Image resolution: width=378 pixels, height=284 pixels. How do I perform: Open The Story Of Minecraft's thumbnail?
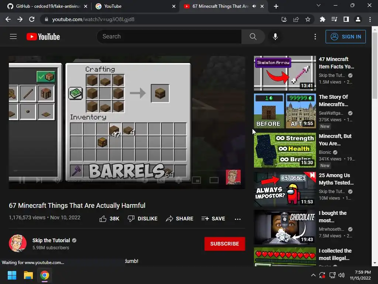click(285, 111)
